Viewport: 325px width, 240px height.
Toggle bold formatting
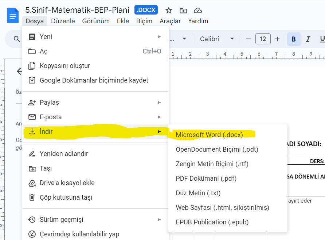coord(294,39)
